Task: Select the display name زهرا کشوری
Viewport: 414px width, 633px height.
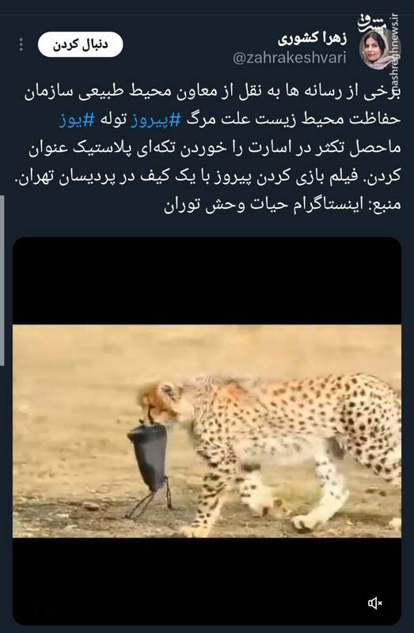Action: coord(312,39)
